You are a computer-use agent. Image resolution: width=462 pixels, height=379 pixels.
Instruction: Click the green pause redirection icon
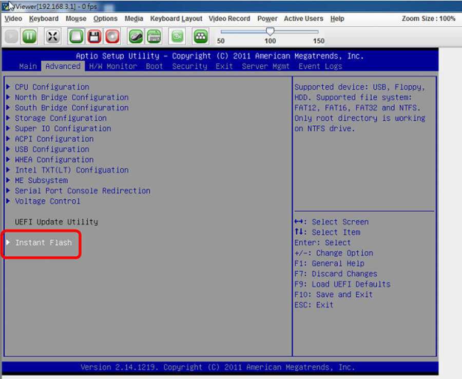[29, 36]
